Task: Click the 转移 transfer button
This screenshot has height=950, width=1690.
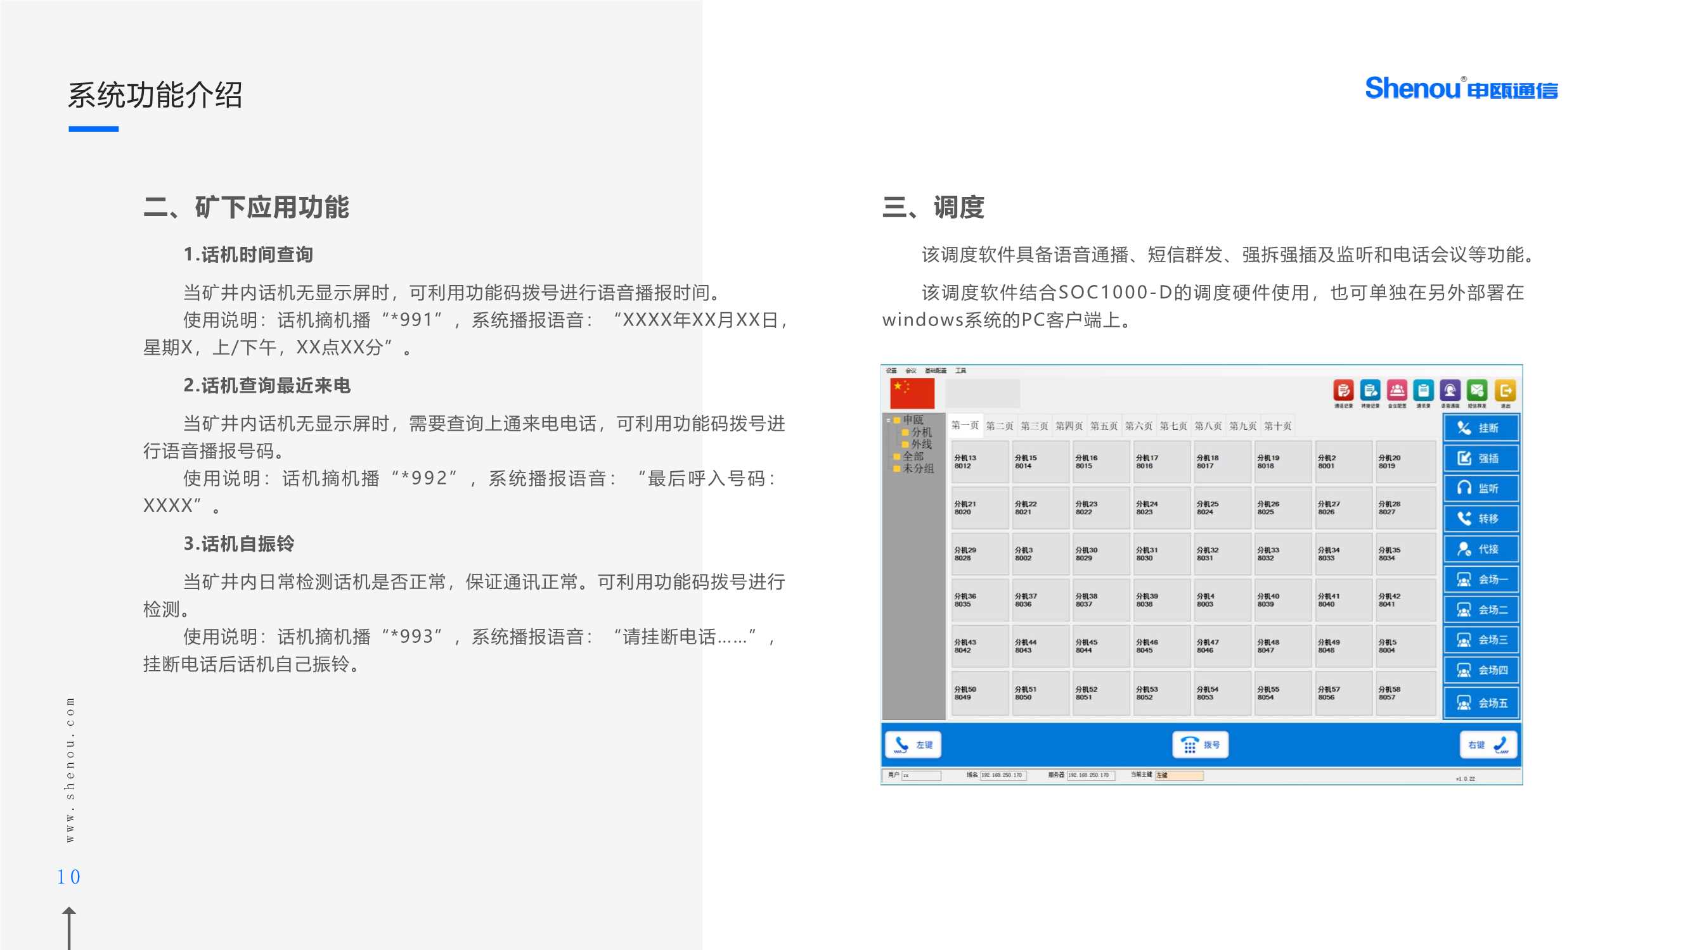Action: pos(1481,519)
